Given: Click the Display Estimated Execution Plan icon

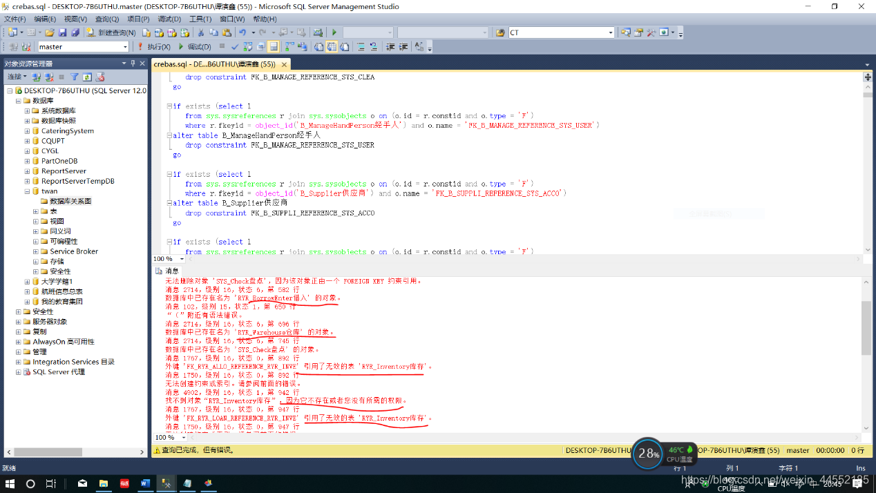Looking at the screenshot, I should coord(248,47).
